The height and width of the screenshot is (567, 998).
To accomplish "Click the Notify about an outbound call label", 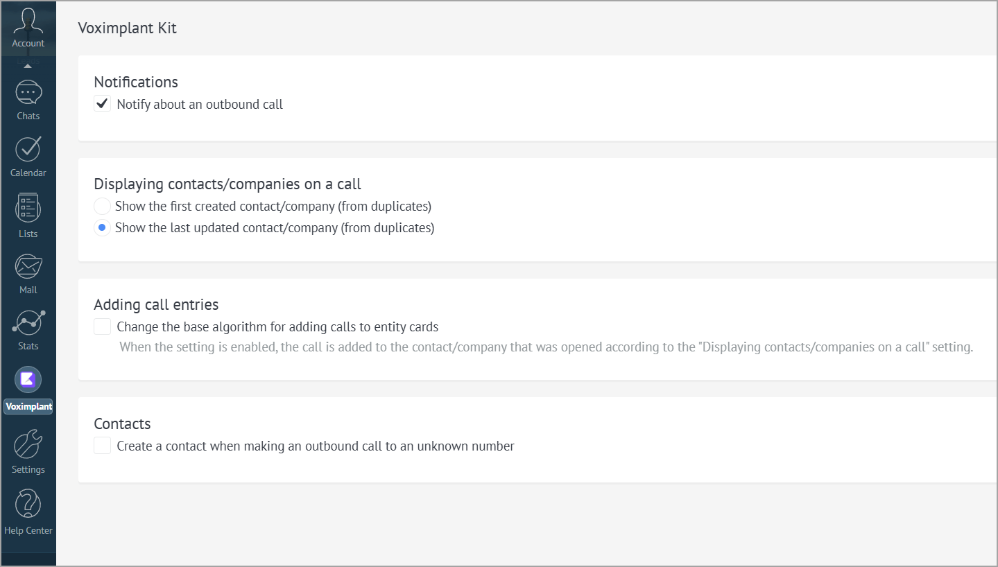I will point(200,105).
